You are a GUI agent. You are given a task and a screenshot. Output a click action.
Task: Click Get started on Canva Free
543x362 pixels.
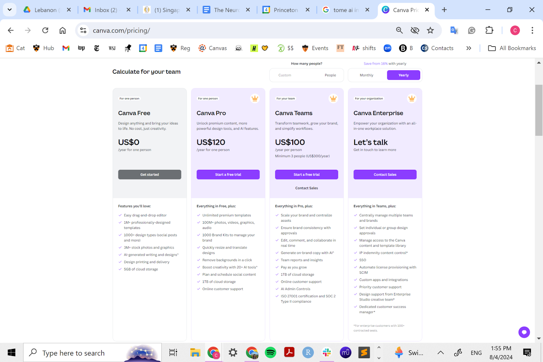(150, 175)
